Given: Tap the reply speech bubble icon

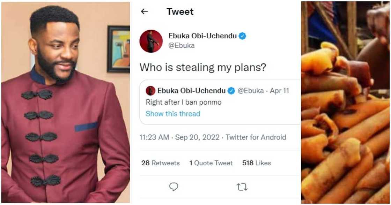Looking at the screenshot, I should [x=174, y=187].
